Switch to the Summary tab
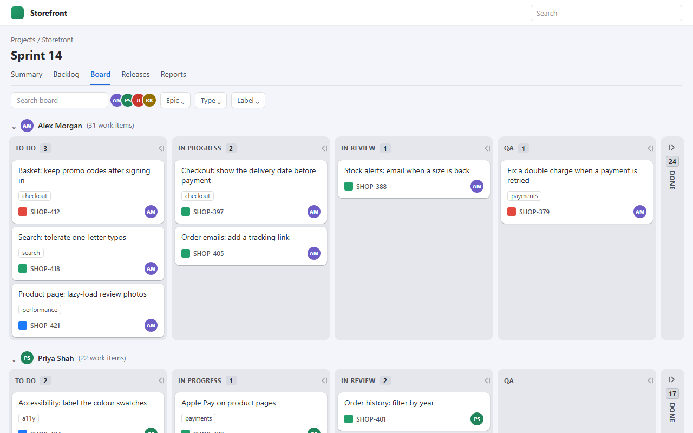 point(27,75)
